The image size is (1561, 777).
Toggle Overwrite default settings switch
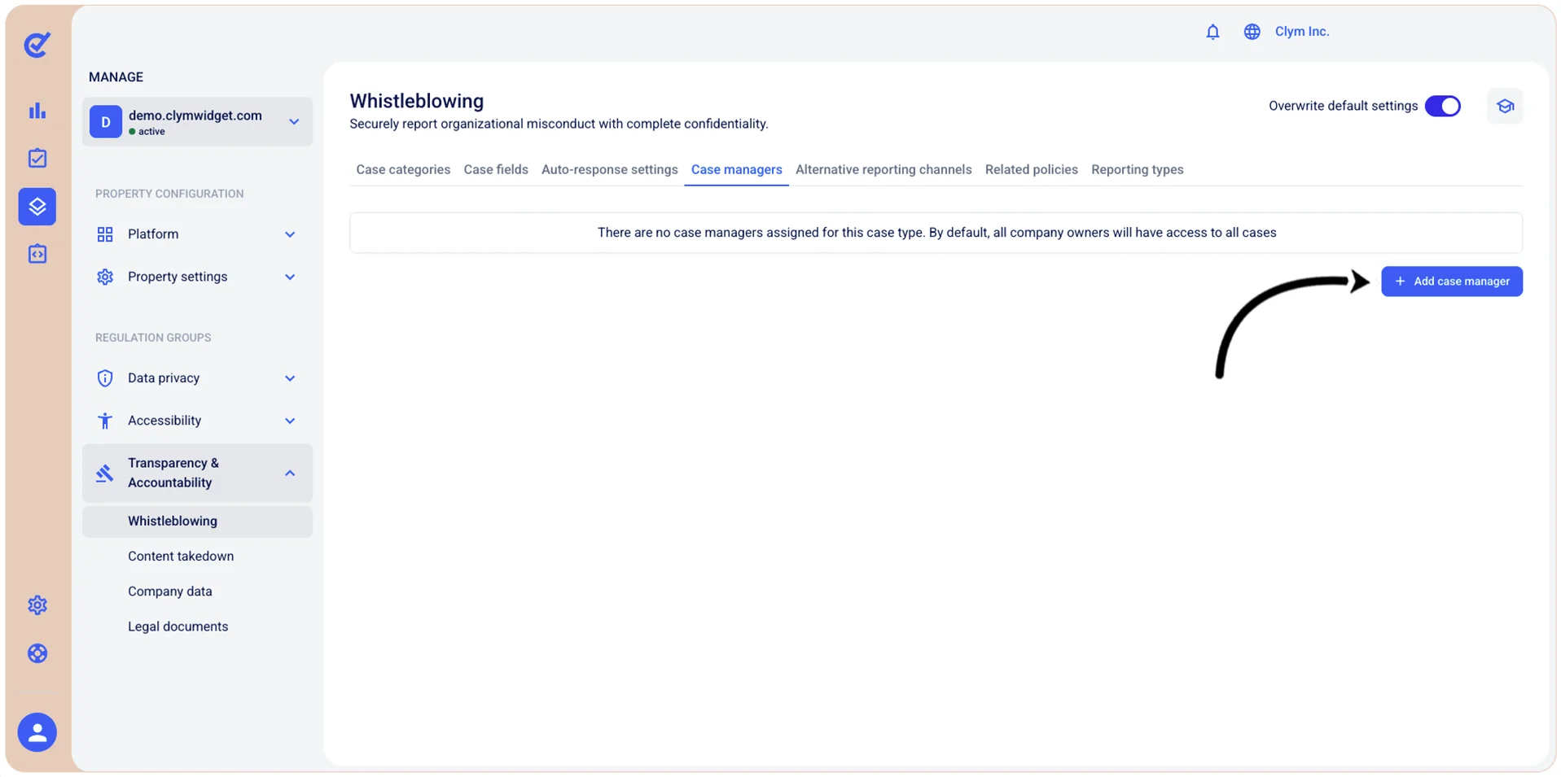pos(1443,107)
